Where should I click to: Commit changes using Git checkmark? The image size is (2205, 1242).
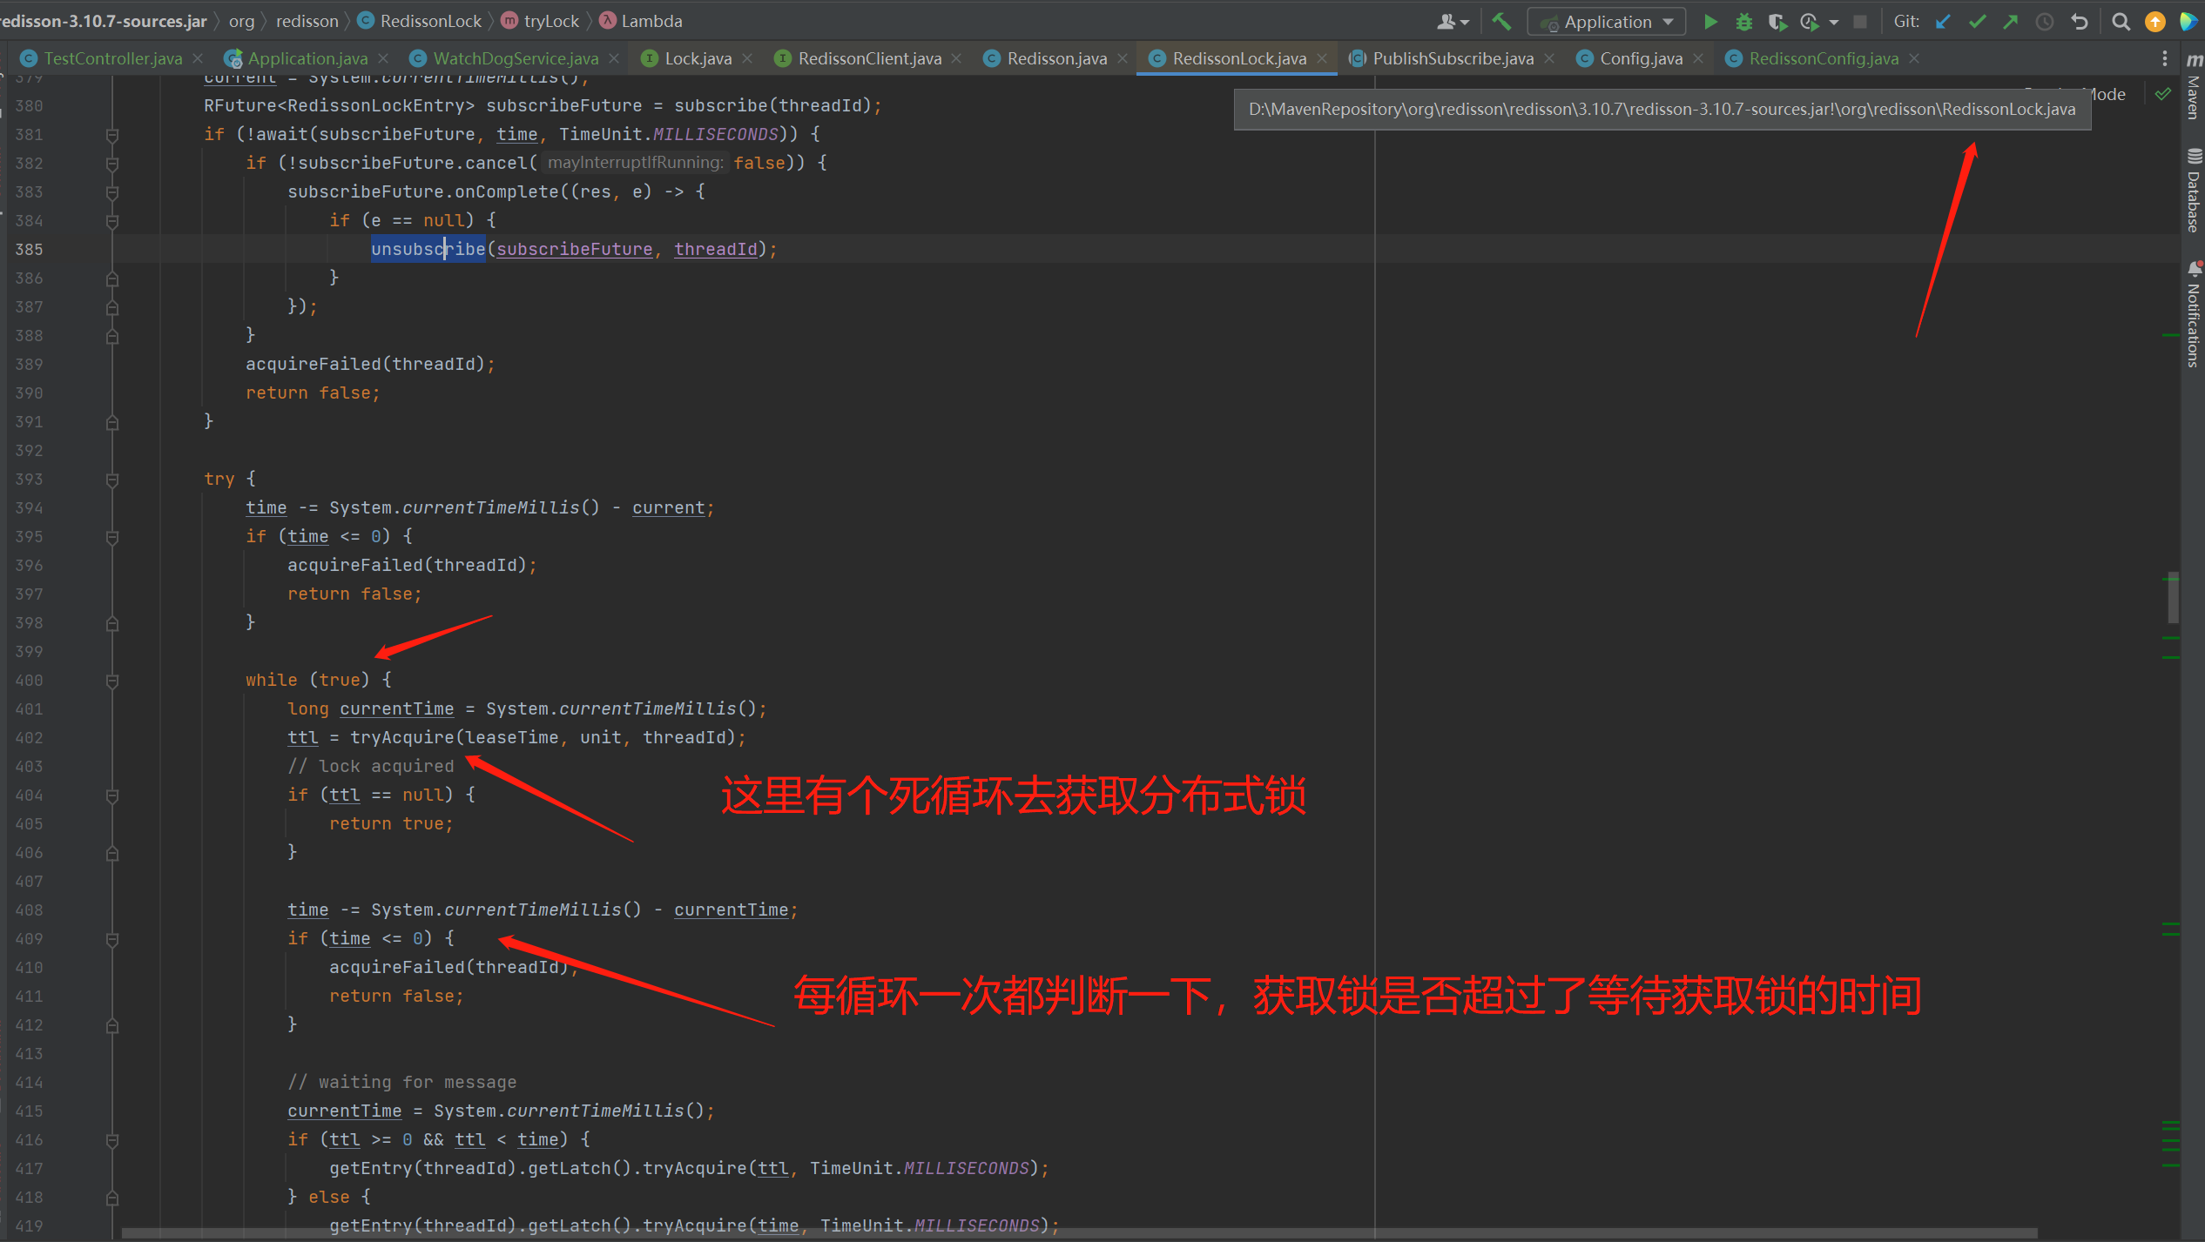[x=1978, y=22]
